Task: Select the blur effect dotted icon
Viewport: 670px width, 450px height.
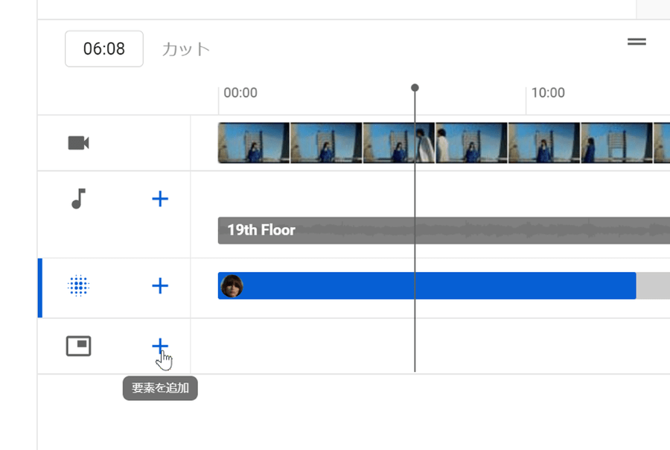Action: 78,286
